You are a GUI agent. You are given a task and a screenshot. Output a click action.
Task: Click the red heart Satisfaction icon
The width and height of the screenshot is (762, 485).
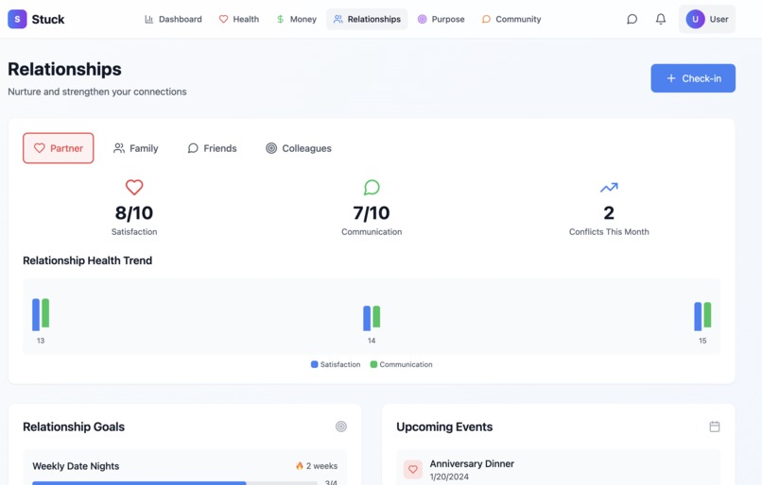click(134, 187)
